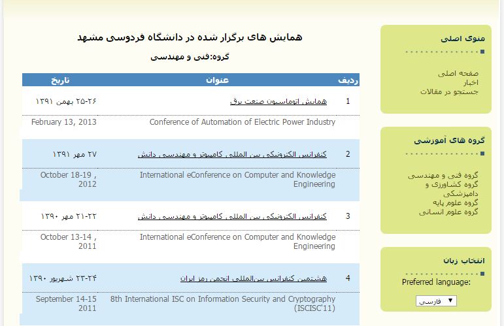Click the date October 18-19, 2012
This screenshot has width=504, height=326.
click(69, 180)
